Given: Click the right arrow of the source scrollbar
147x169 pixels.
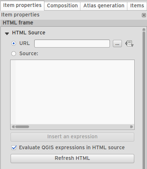Looking at the screenshot, I should pyautogui.click(x=131, y=127).
